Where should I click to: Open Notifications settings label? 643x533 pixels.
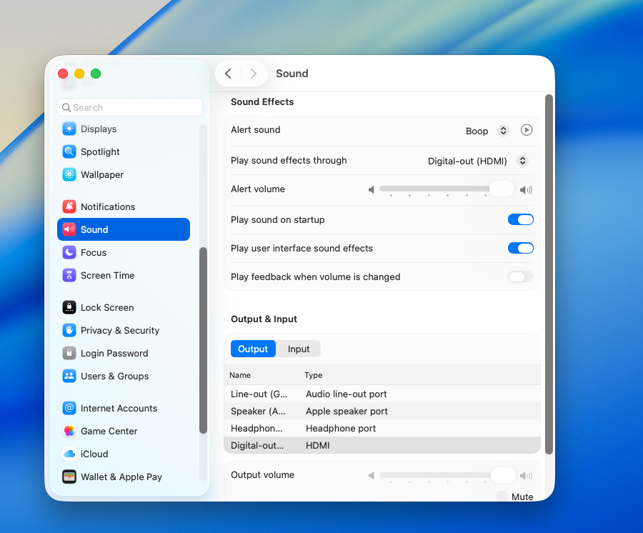coord(108,206)
